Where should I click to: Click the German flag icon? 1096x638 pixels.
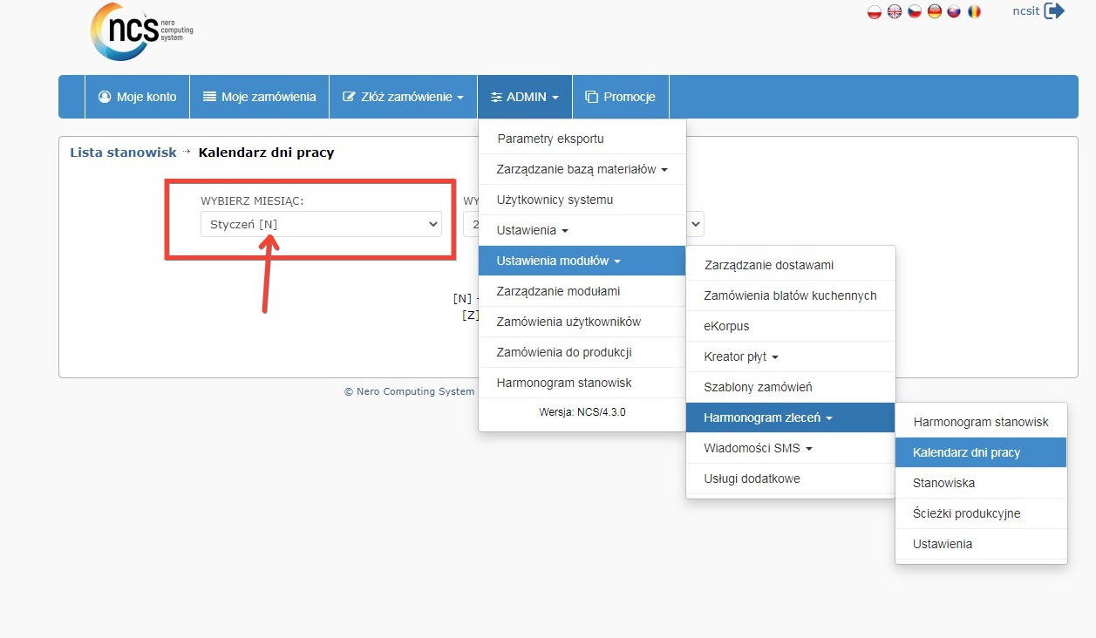coord(935,12)
